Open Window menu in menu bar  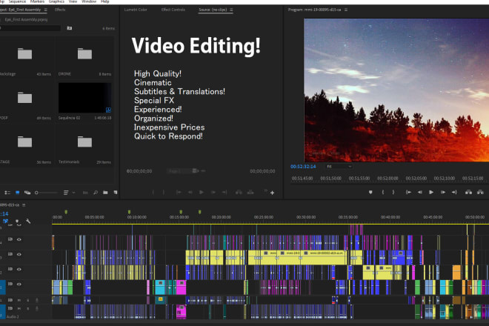[89, 1]
